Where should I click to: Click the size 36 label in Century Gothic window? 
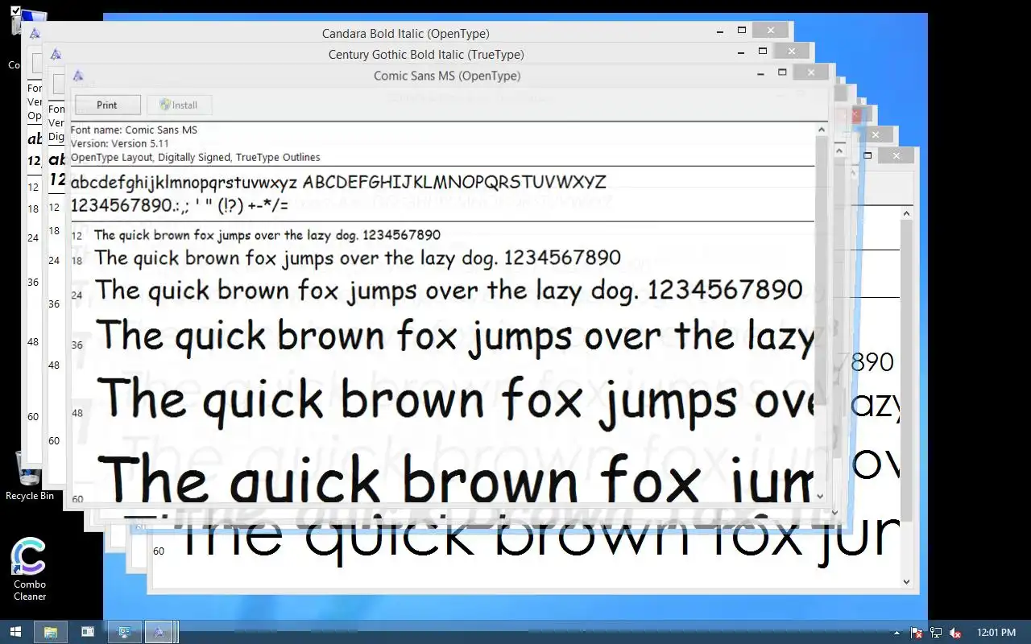pos(54,303)
